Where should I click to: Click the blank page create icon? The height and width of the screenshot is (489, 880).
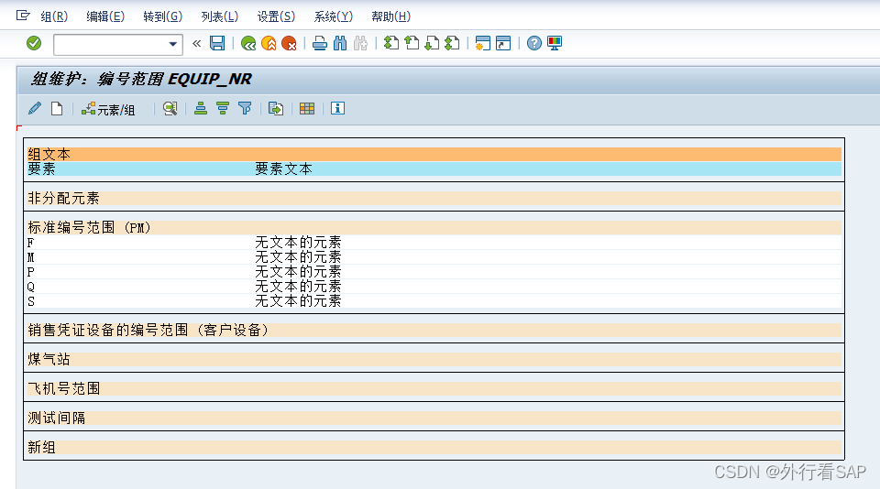point(57,108)
